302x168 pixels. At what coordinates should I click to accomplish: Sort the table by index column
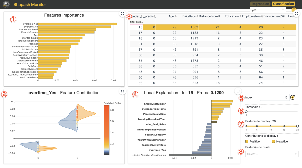point(141,16)
